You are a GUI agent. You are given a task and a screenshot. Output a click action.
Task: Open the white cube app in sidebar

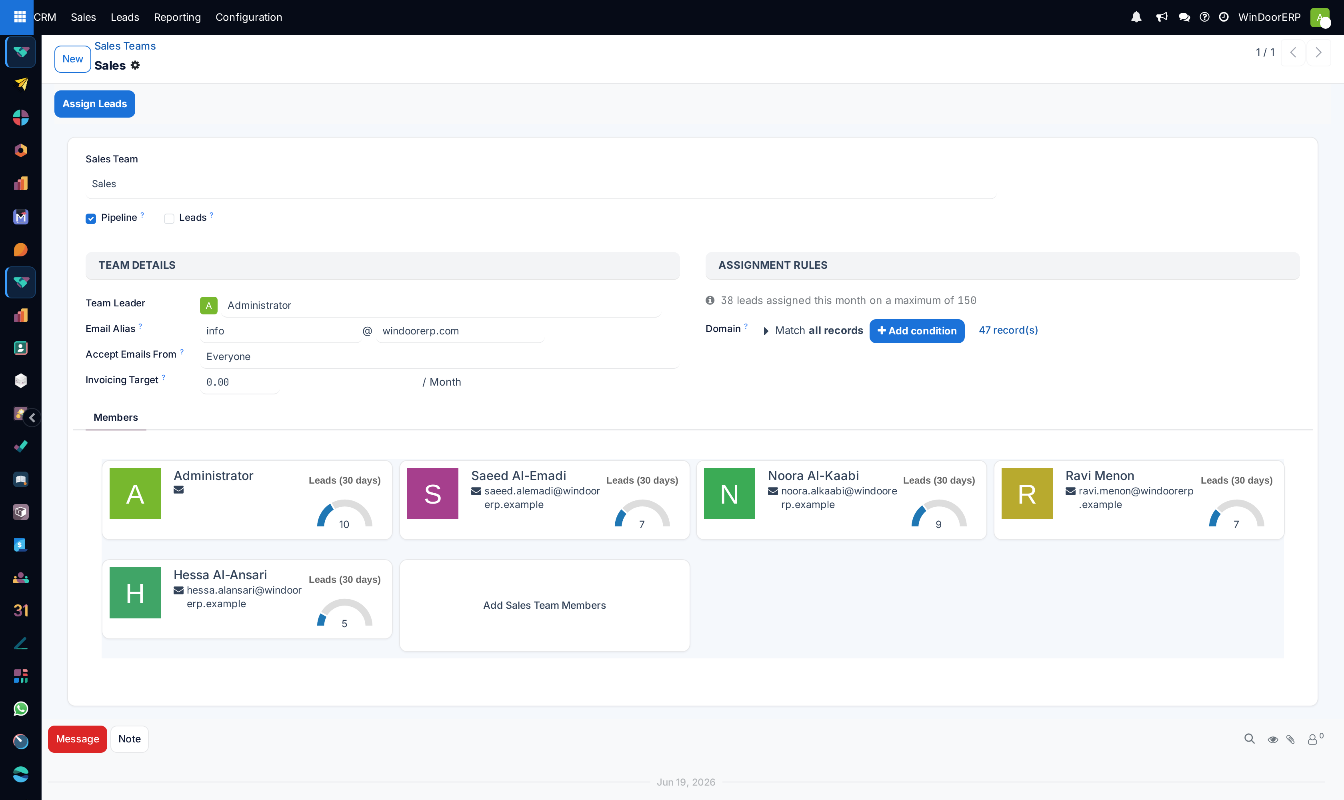(x=20, y=380)
